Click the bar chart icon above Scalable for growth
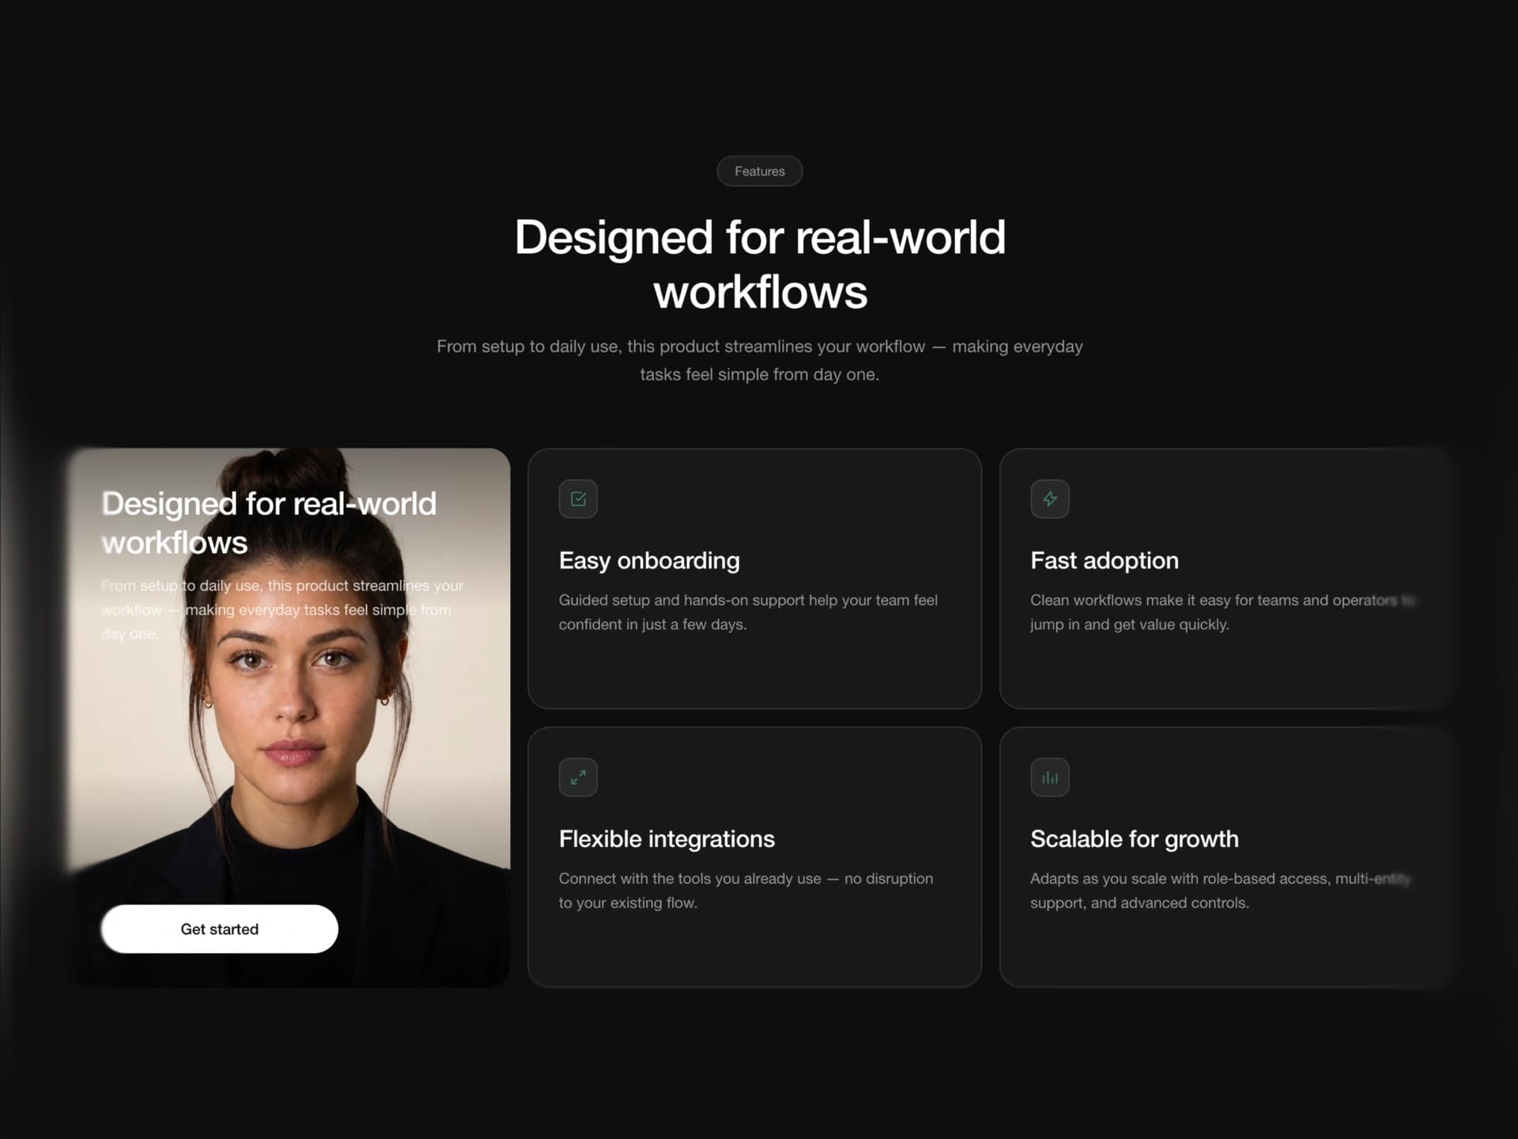Image resolution: width=1518 pixels, height=1139 pixels. click(x=1050, y=778)
